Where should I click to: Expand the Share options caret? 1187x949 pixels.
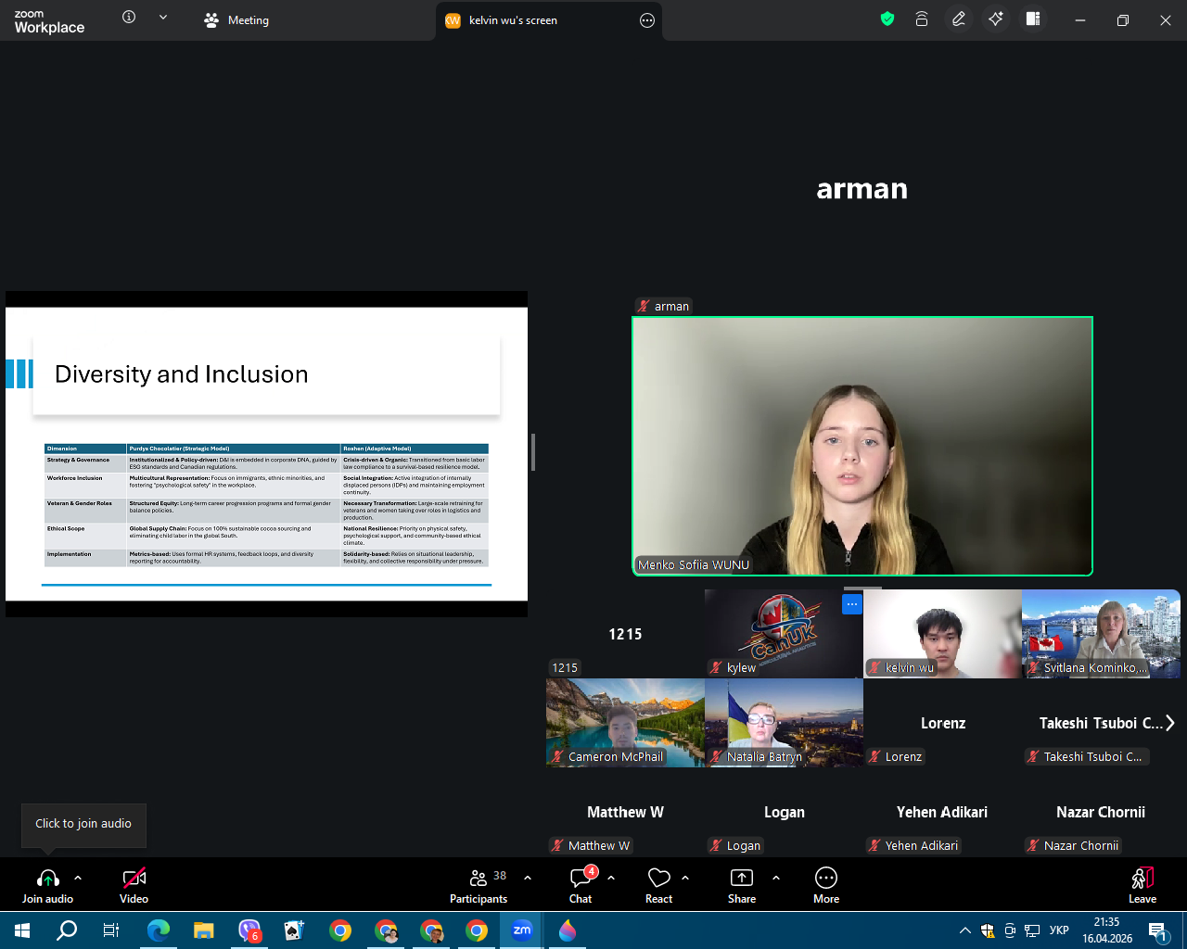(x=776, y=877)
